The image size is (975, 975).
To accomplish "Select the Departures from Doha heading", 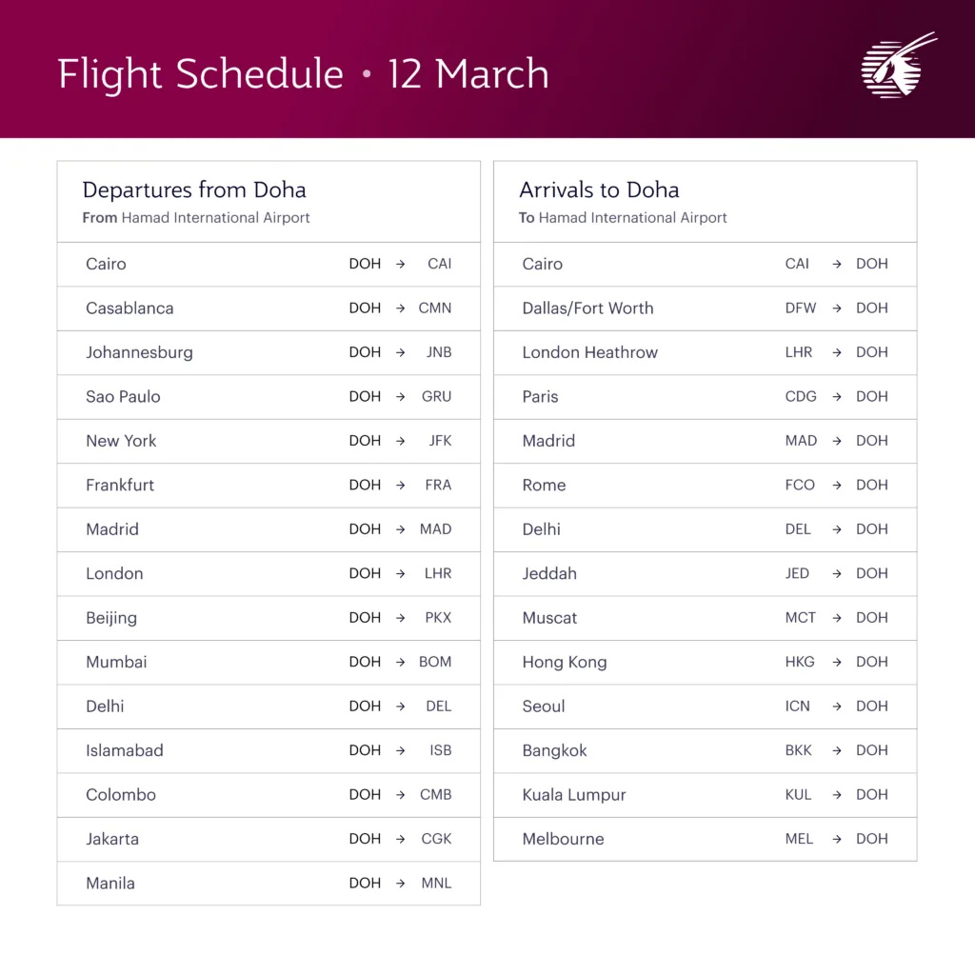I will pyautogui.click(x=194, y=189).
